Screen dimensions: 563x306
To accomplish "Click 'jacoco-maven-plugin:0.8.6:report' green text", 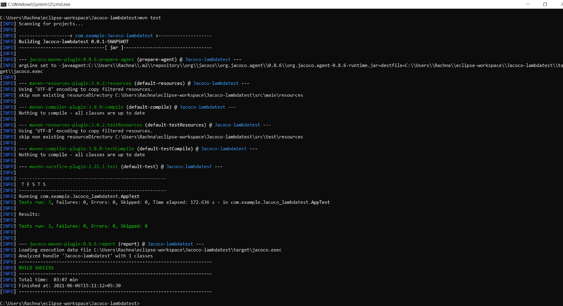I will point(72,244).
